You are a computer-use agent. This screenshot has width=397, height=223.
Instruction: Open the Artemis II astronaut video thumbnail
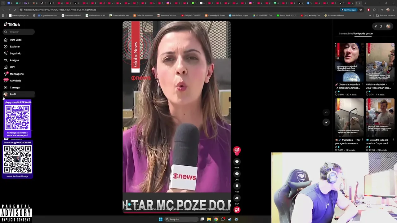tap(349, 62)
